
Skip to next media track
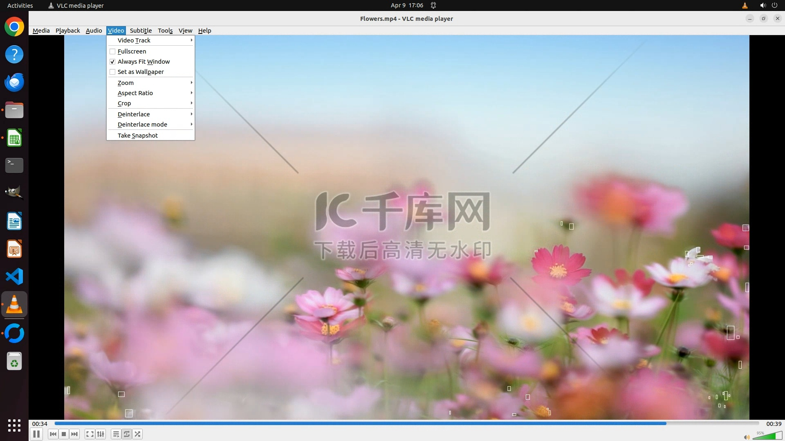pos(74,434)
